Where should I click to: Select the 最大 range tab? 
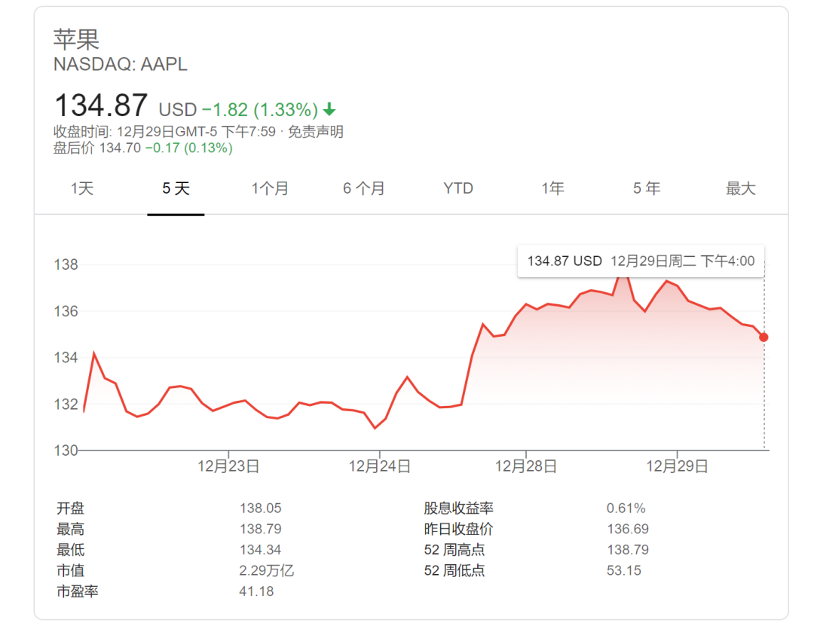point(740,188)
